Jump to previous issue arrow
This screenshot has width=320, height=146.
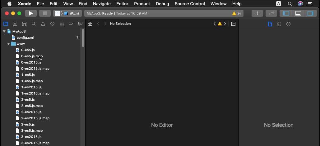[215, 24]
